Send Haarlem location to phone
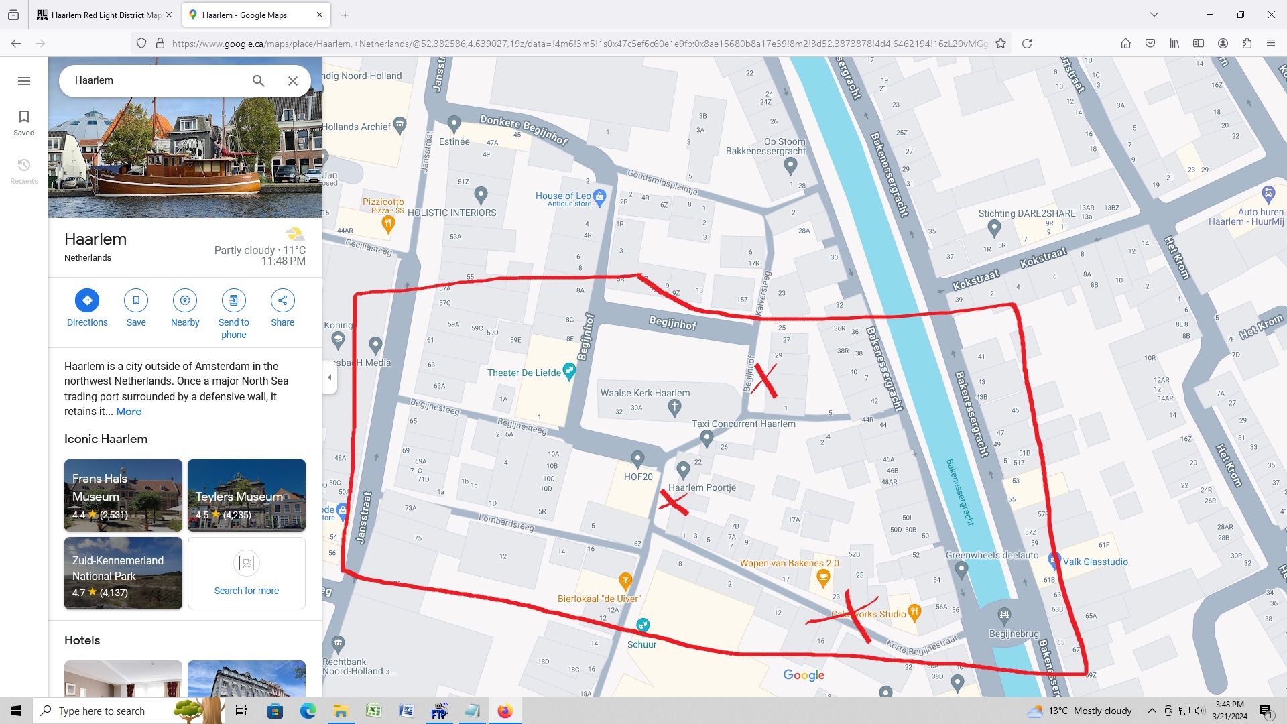The width and height of the screenshot is (1287, 724). (234, 314)
